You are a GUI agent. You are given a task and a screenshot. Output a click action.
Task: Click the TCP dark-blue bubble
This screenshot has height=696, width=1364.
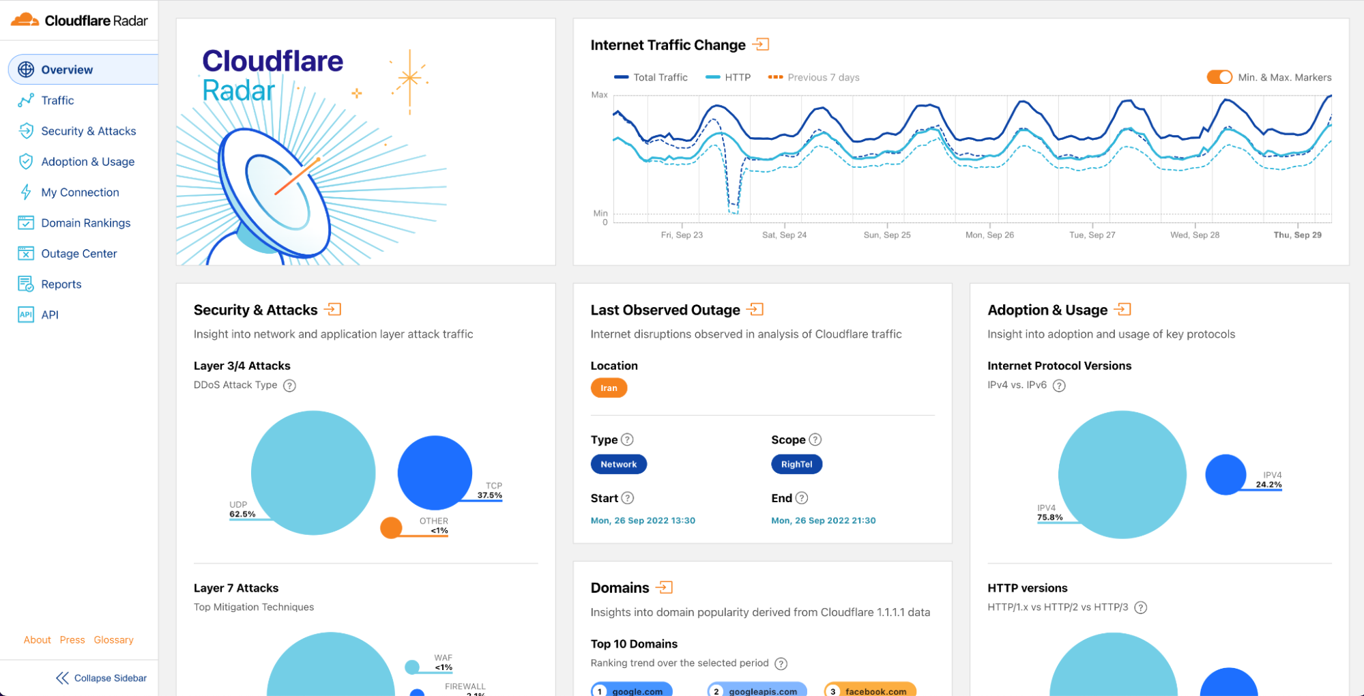tap(435, 472)
